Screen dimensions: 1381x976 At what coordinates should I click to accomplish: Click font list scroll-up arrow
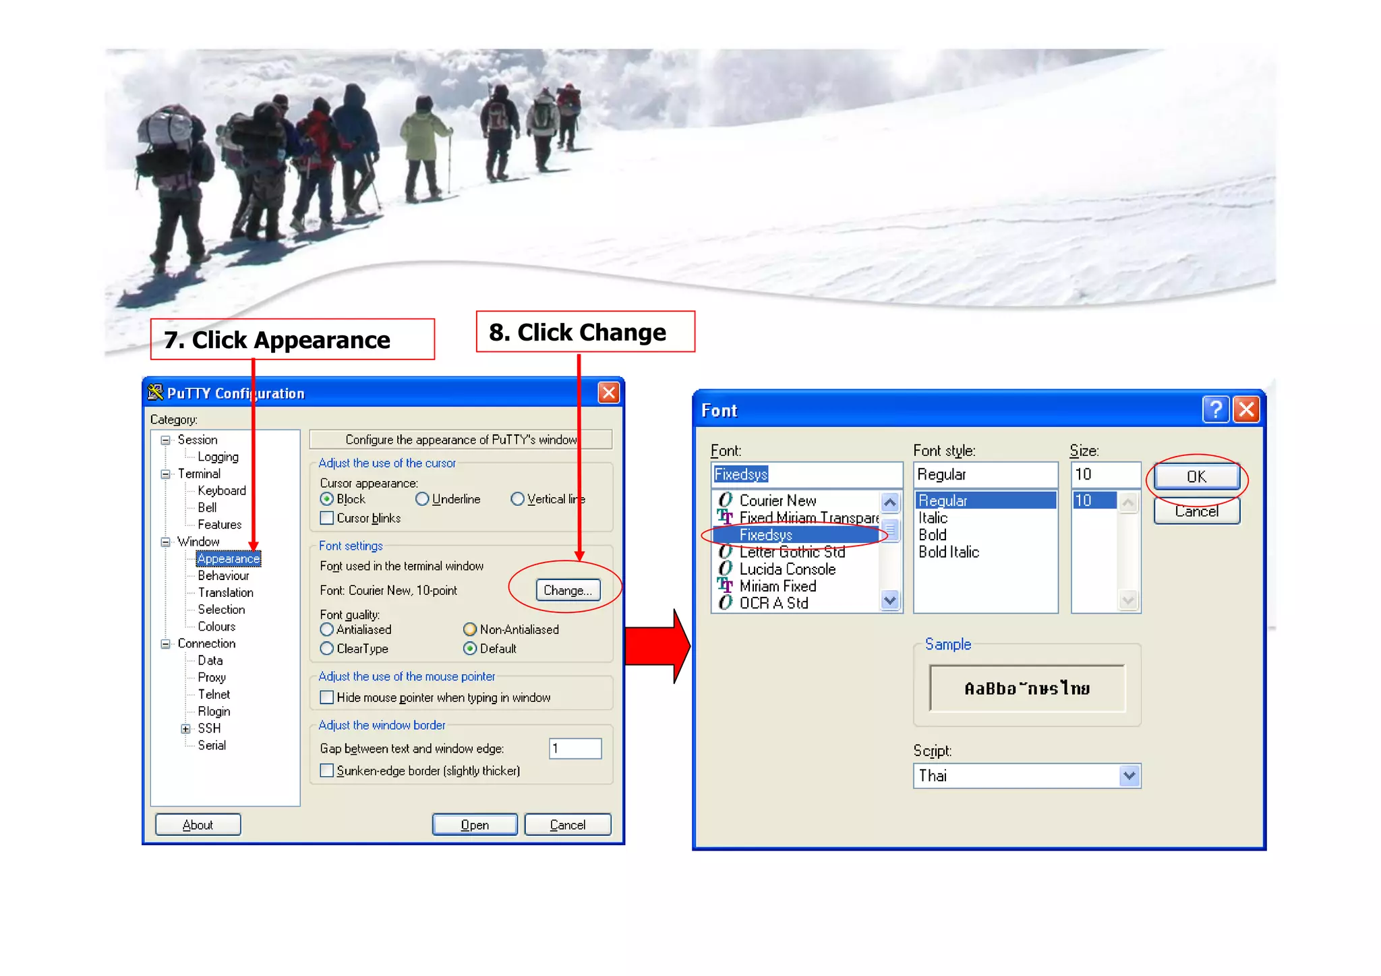click(890, 503)
